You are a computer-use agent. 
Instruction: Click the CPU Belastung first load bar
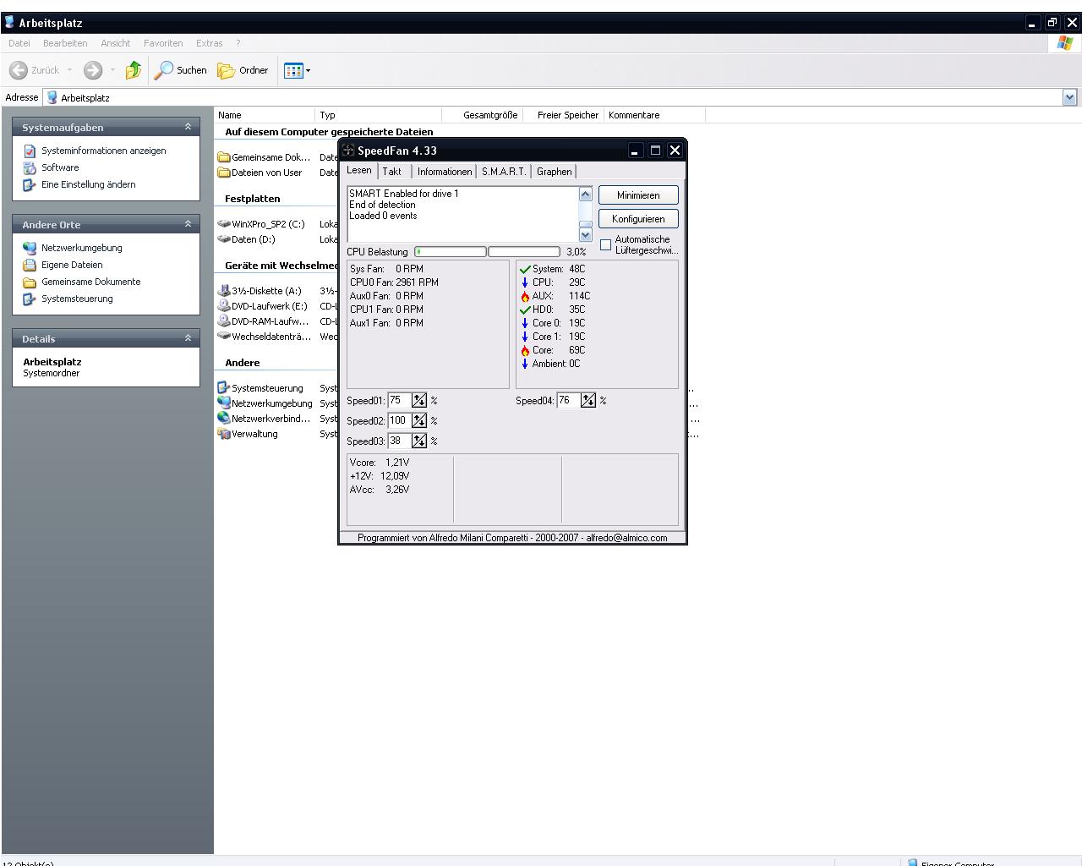[x=451, y=252]
